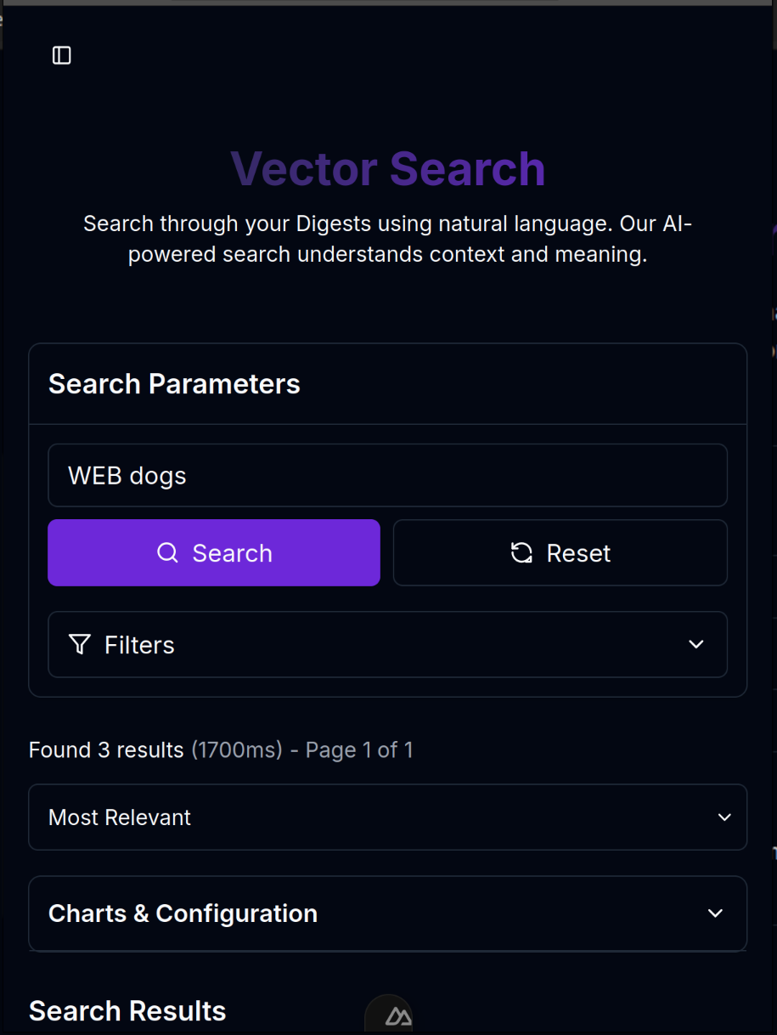This screenshot has height=1035, width=777.
Task: Toggle the sidebar panel icon
Action: [62, 55]
